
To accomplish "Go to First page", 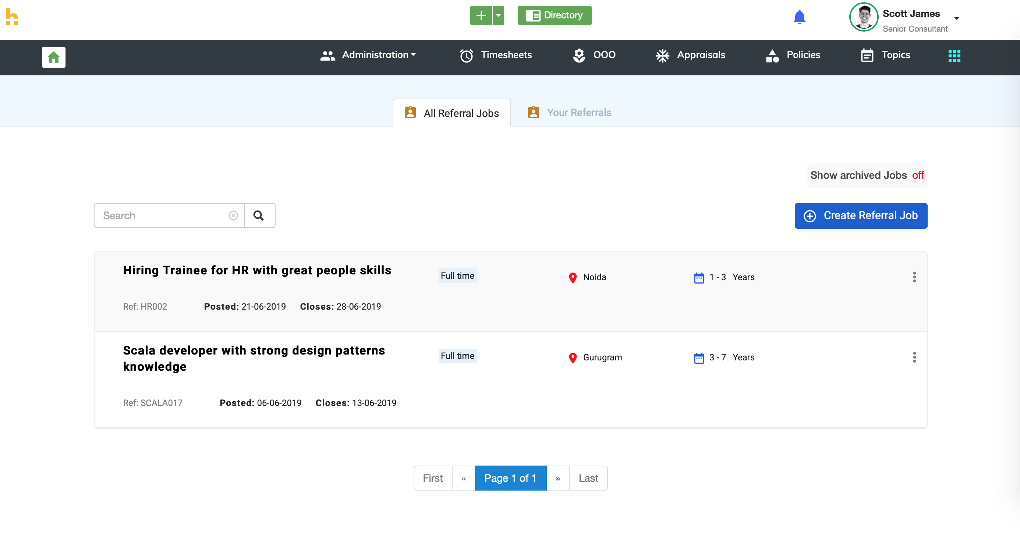I will click(433, 478).
